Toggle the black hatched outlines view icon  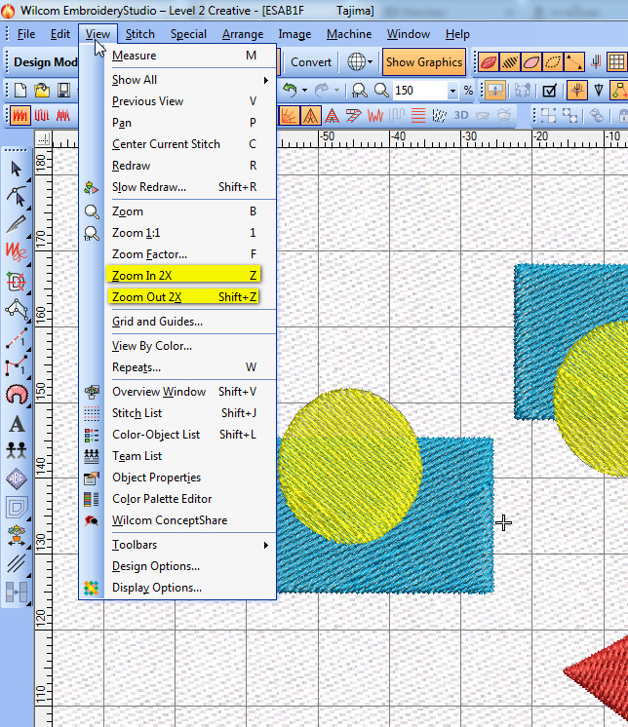510,62
